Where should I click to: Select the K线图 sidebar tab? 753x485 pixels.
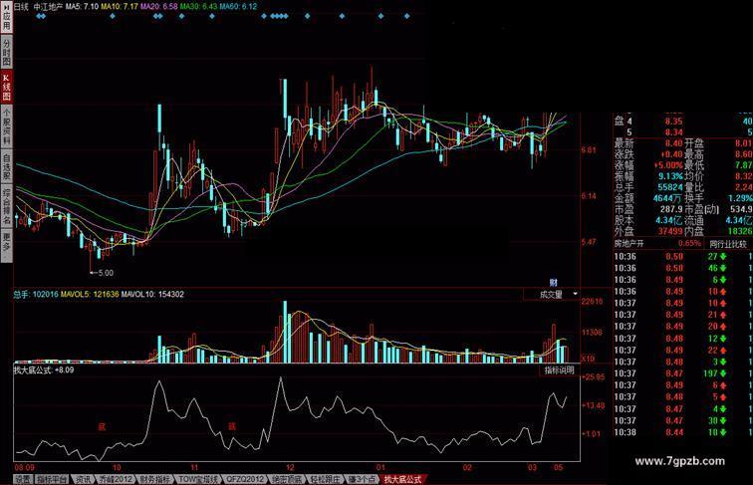click(6, 87)
